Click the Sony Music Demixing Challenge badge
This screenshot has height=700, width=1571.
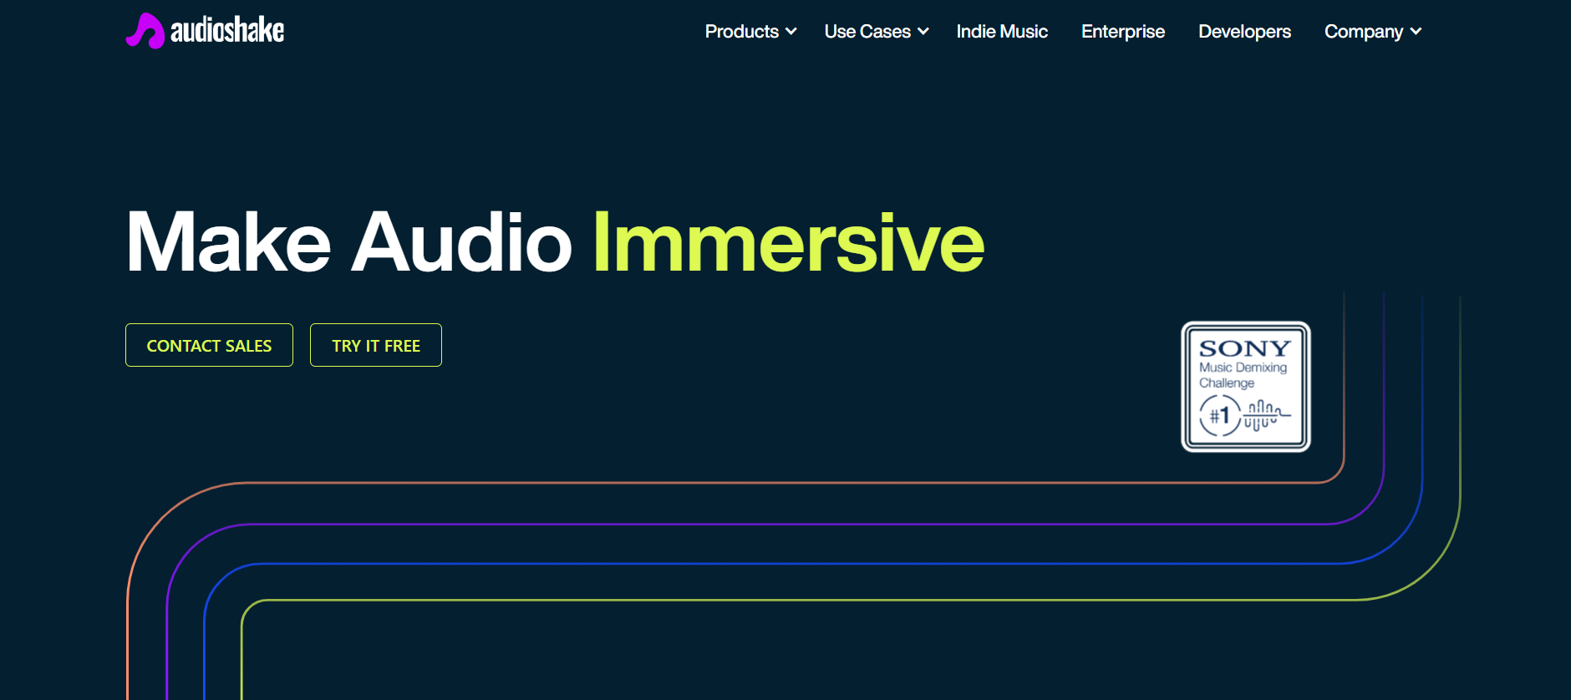pos(1246,387)
